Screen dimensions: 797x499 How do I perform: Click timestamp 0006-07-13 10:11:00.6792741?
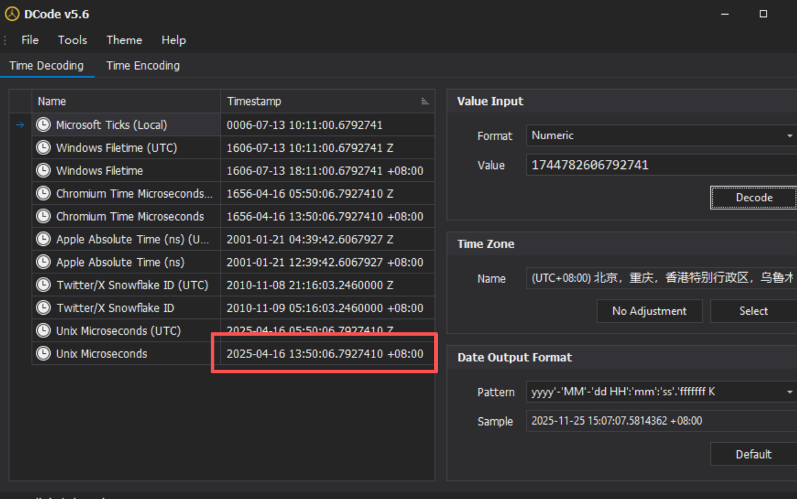point(305,125)
